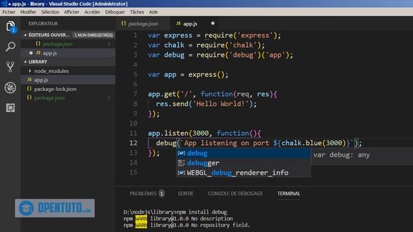Viewport: 413px width, 232px height.
Task: Click the npm install debug terminal command
Action: tap(201, 212)
